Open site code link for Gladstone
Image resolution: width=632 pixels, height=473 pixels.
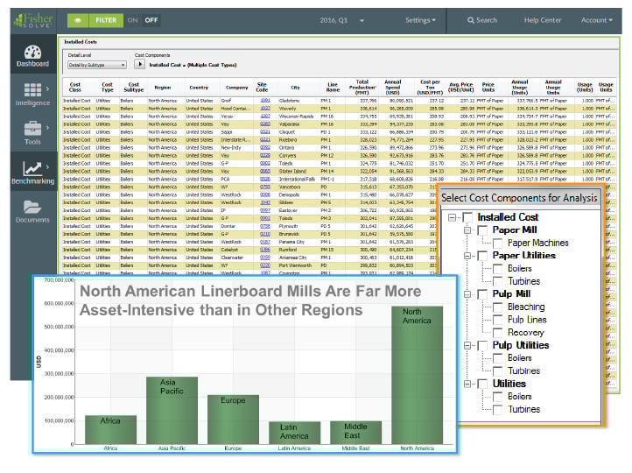pos(265,101)
